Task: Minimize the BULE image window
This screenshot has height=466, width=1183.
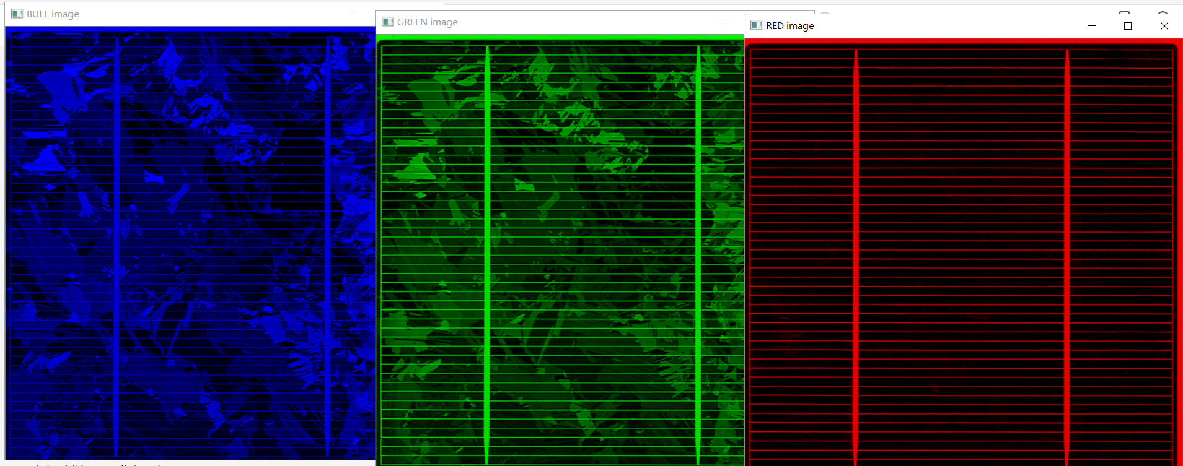Action: (353, 14)
